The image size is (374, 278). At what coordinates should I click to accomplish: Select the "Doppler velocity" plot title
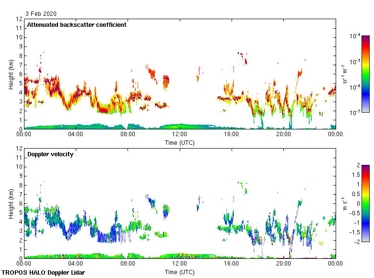[50, 154]
